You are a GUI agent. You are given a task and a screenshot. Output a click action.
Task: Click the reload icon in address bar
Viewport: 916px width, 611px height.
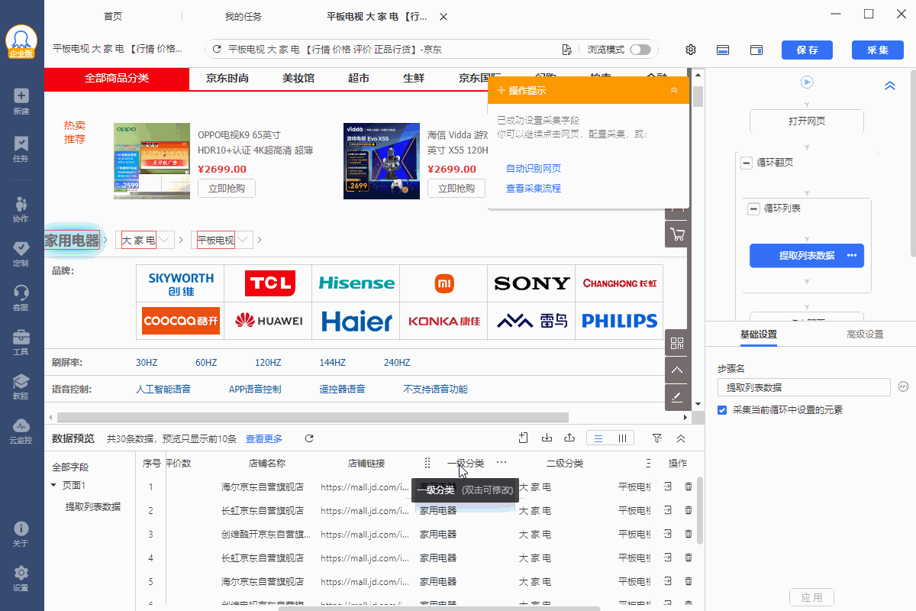(217, 50)
